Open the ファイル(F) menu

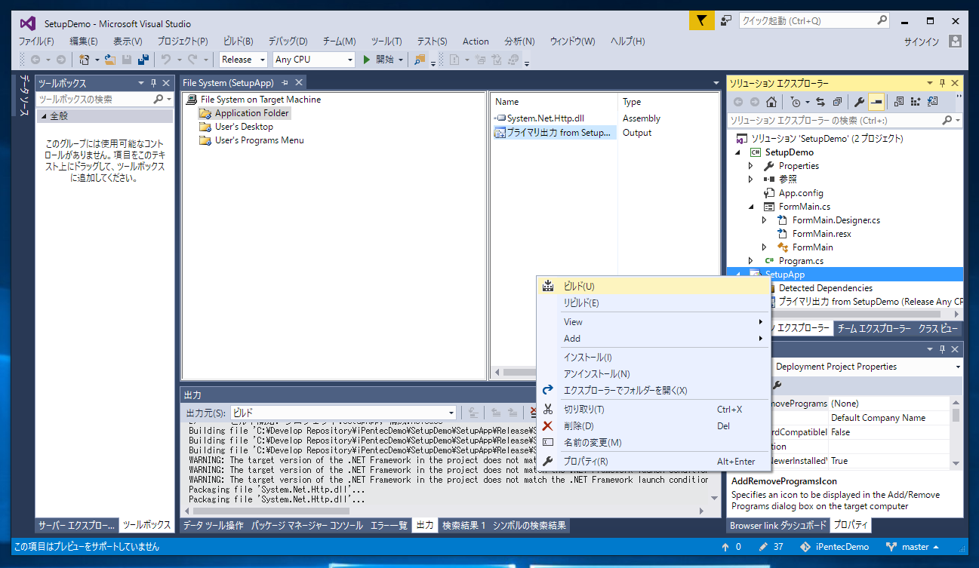coord(36,41)
